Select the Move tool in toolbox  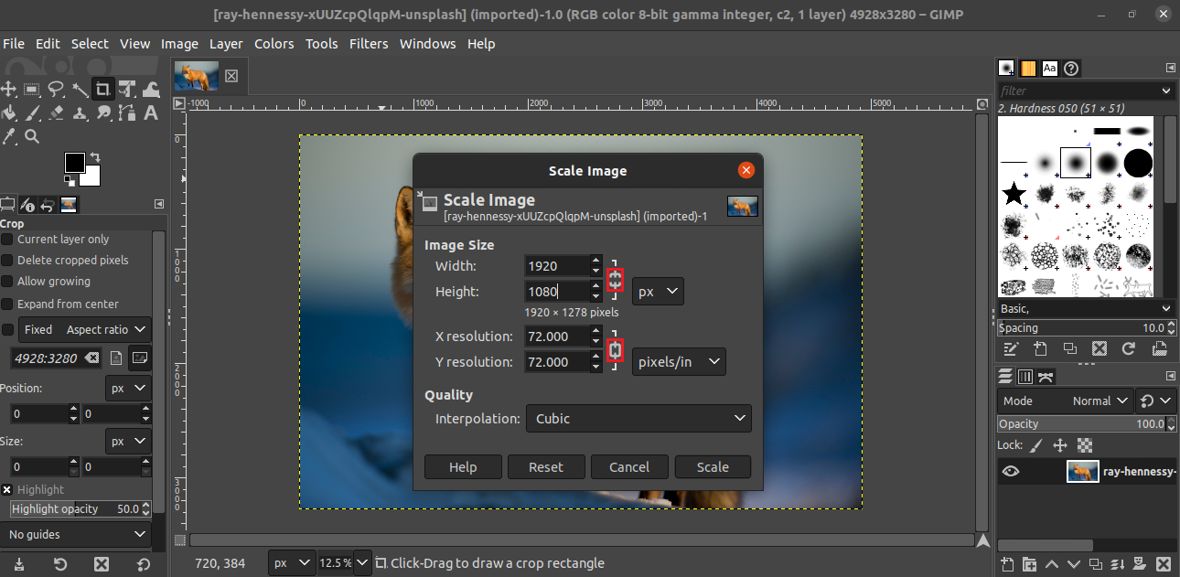pos(8,89)
